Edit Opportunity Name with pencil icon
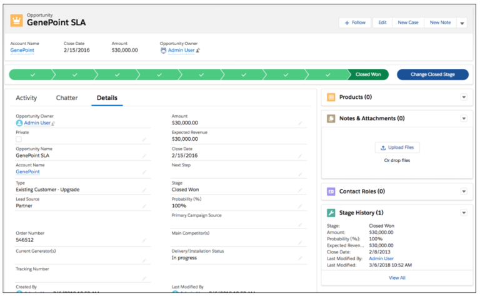This screenshot has width=480, height=296. click(x=144, y=156)
